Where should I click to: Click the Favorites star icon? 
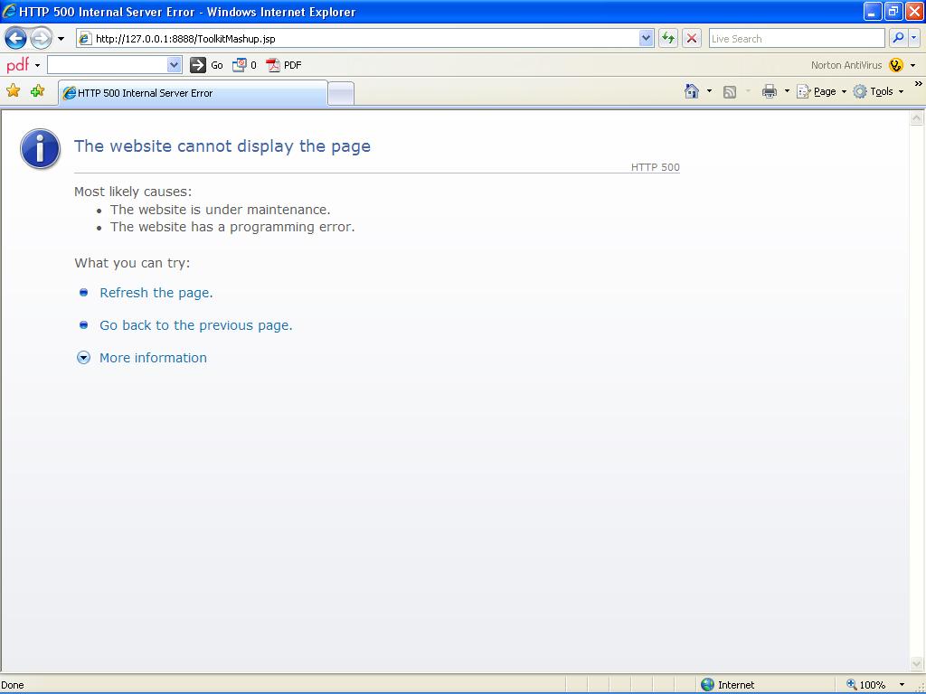coord(14,91)
